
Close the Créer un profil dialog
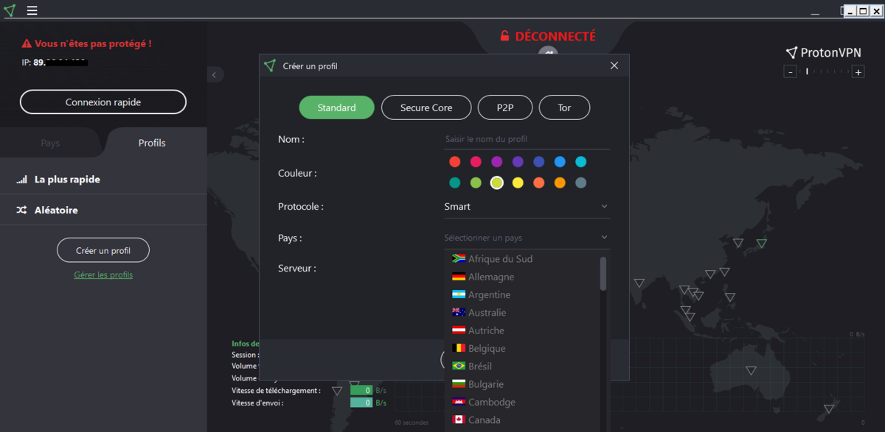614,65
